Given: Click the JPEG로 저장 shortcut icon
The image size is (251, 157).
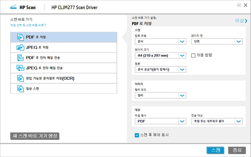Looking at the screenshot, I should click(20, 47).
